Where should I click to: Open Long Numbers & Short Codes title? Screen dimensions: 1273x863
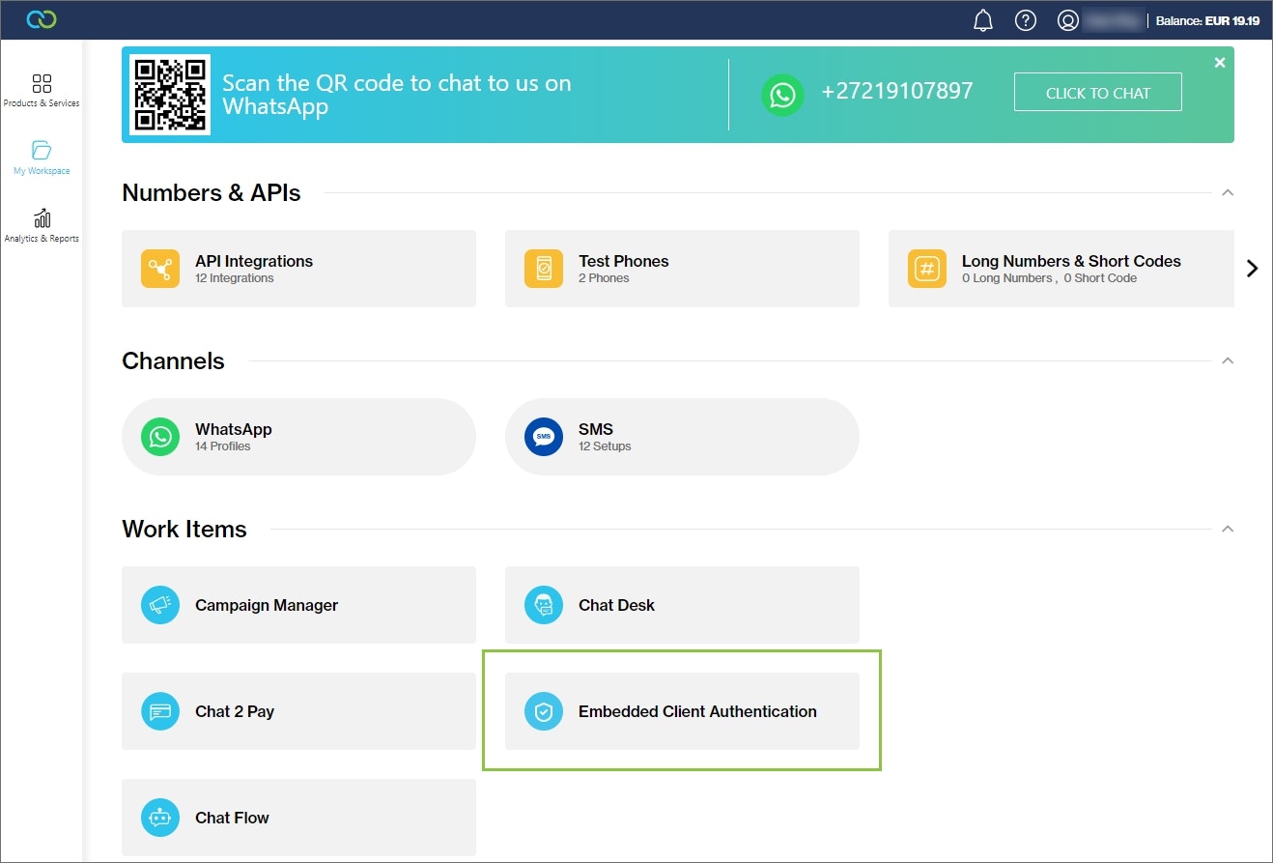[1071, 261]
